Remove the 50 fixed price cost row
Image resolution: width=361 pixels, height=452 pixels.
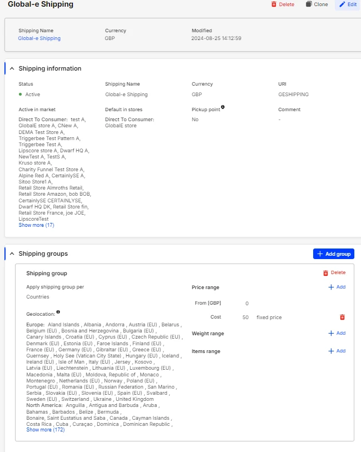(342, 317)
